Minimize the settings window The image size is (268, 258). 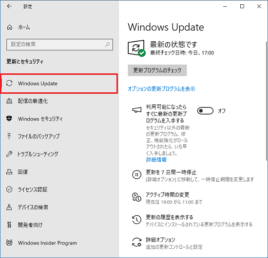[x=225, y=6]
